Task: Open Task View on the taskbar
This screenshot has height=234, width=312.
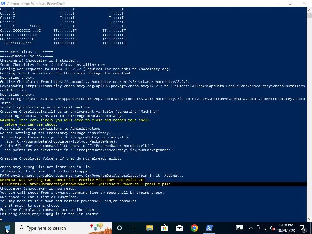Action: (134, 228)
